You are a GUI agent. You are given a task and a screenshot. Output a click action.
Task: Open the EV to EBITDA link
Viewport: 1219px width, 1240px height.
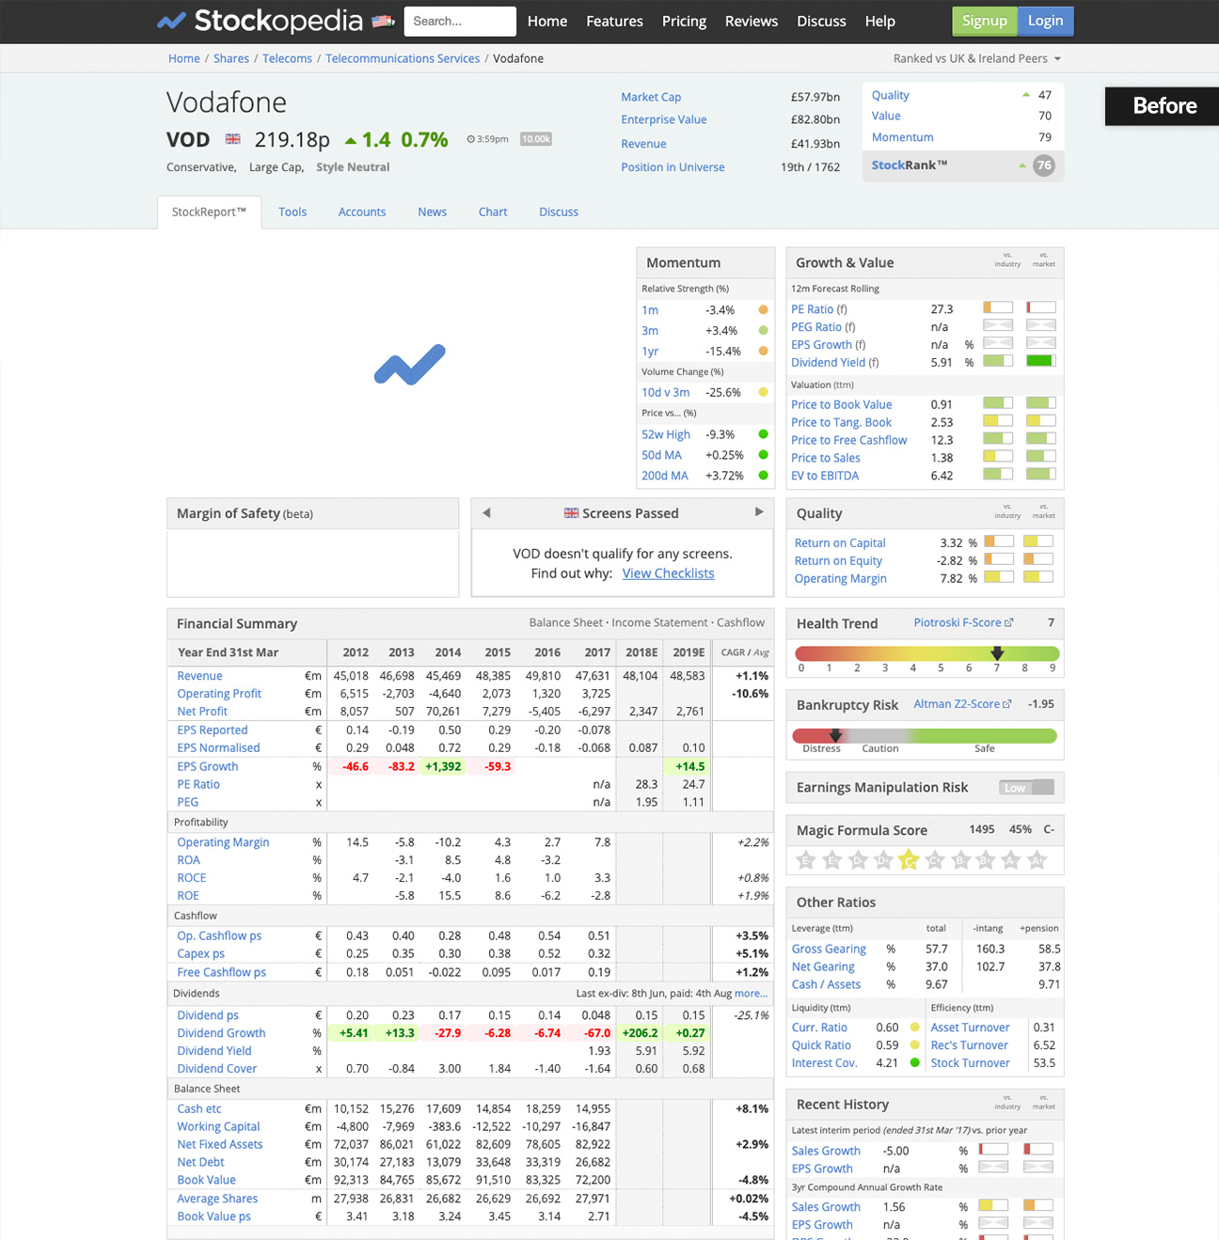pos(825,476)
